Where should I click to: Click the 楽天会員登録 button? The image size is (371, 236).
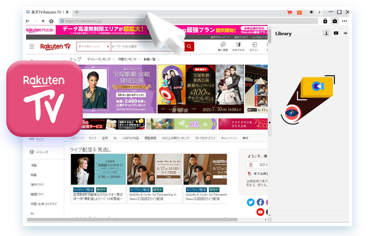click(x=257, y=173)
